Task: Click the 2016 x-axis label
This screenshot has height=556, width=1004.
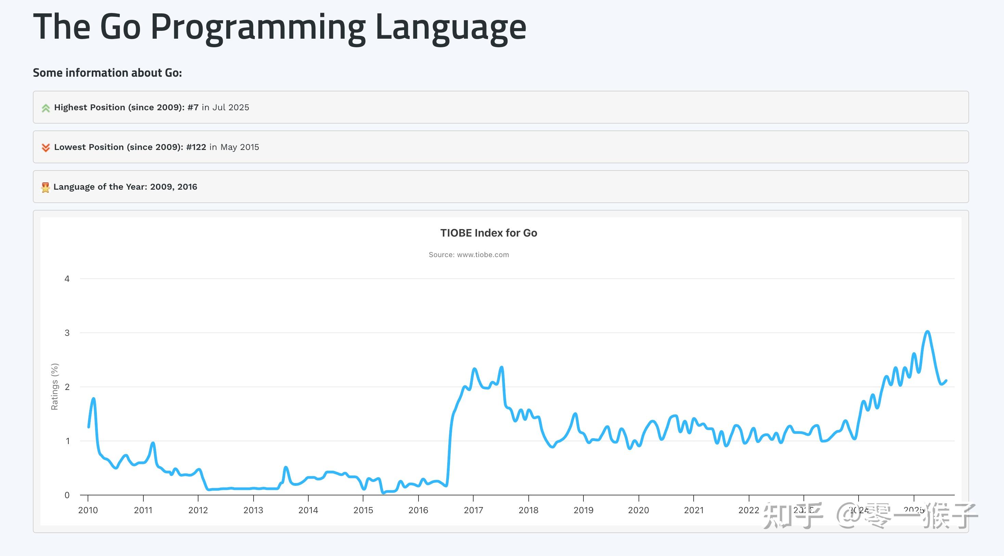Action: tap(418, 510)
